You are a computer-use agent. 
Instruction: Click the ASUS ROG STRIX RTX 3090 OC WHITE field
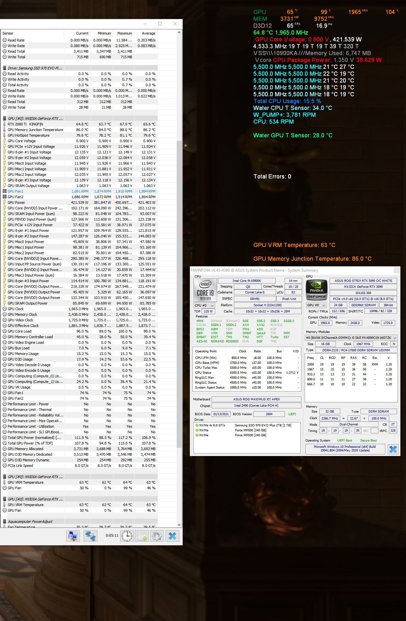click(363, 281)
